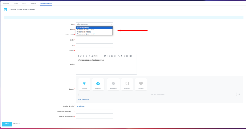Click the Carregar upload icon
Screen dimensions: 246x129
(x=84, y=84)
